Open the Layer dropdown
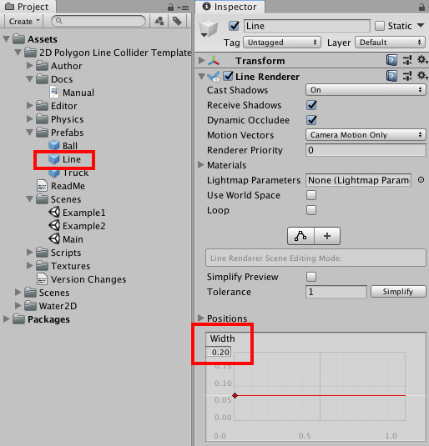 tap(391, 43)
